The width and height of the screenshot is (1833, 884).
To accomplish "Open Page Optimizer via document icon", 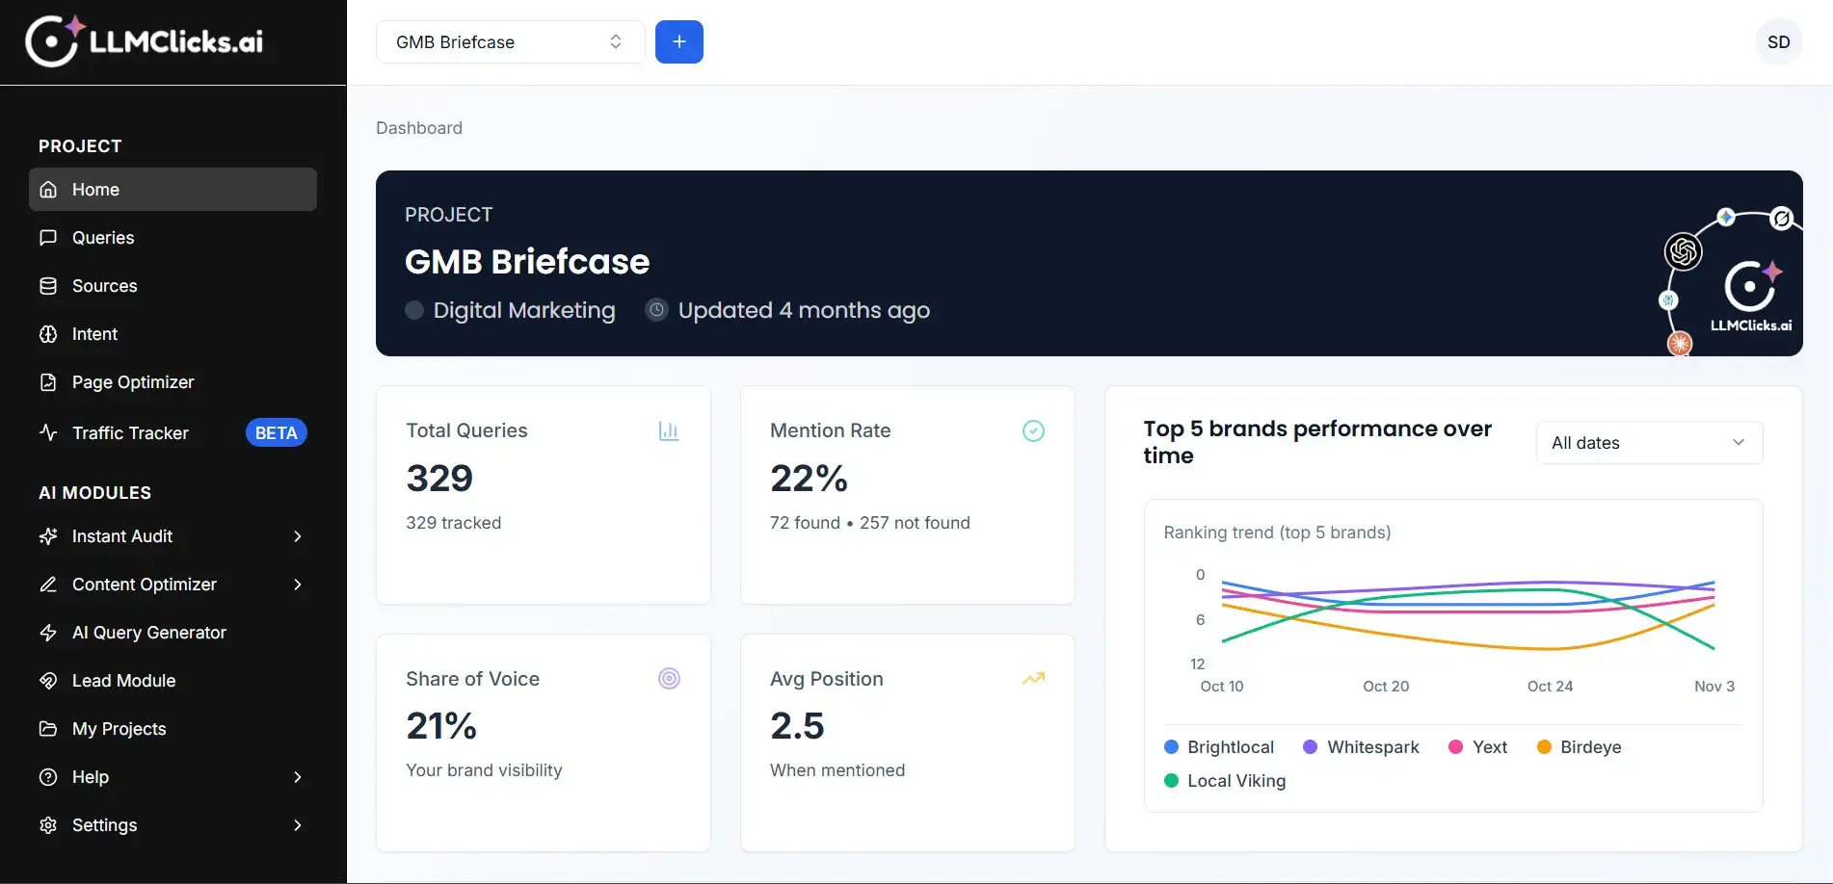I will click(x=48, y=381).
